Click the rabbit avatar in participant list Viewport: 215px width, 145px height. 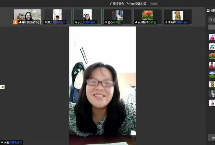click(x=212, y=103)
